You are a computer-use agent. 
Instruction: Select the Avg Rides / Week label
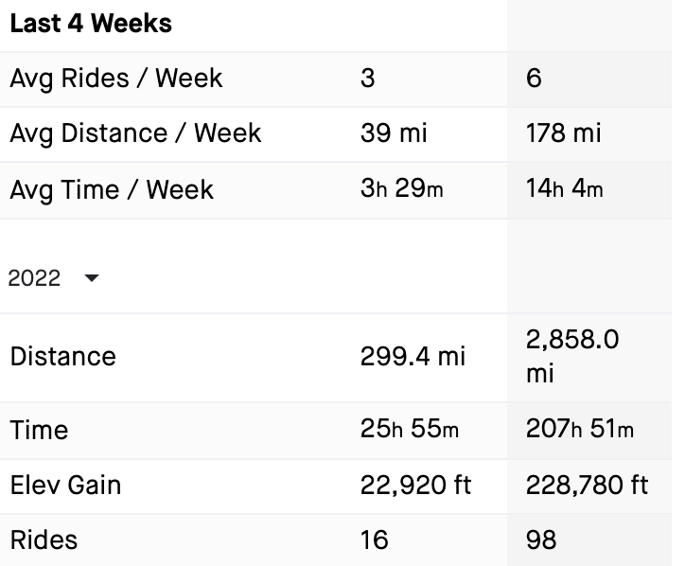click(x=115, y=78)
